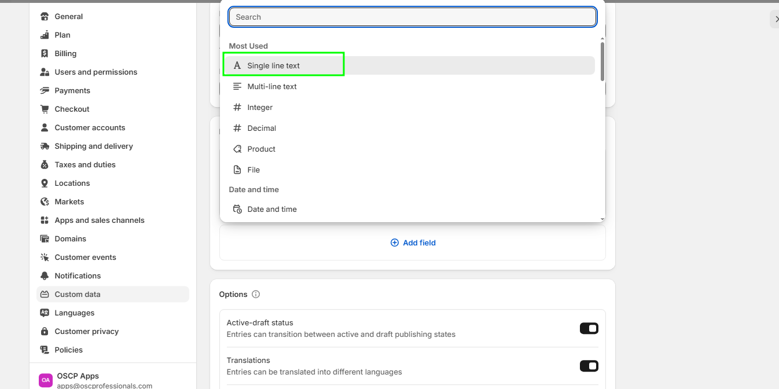Click the Locations pin icon
Image resolution: width=779 pixels, height=389 pixels.
click(x=45, y=184)
